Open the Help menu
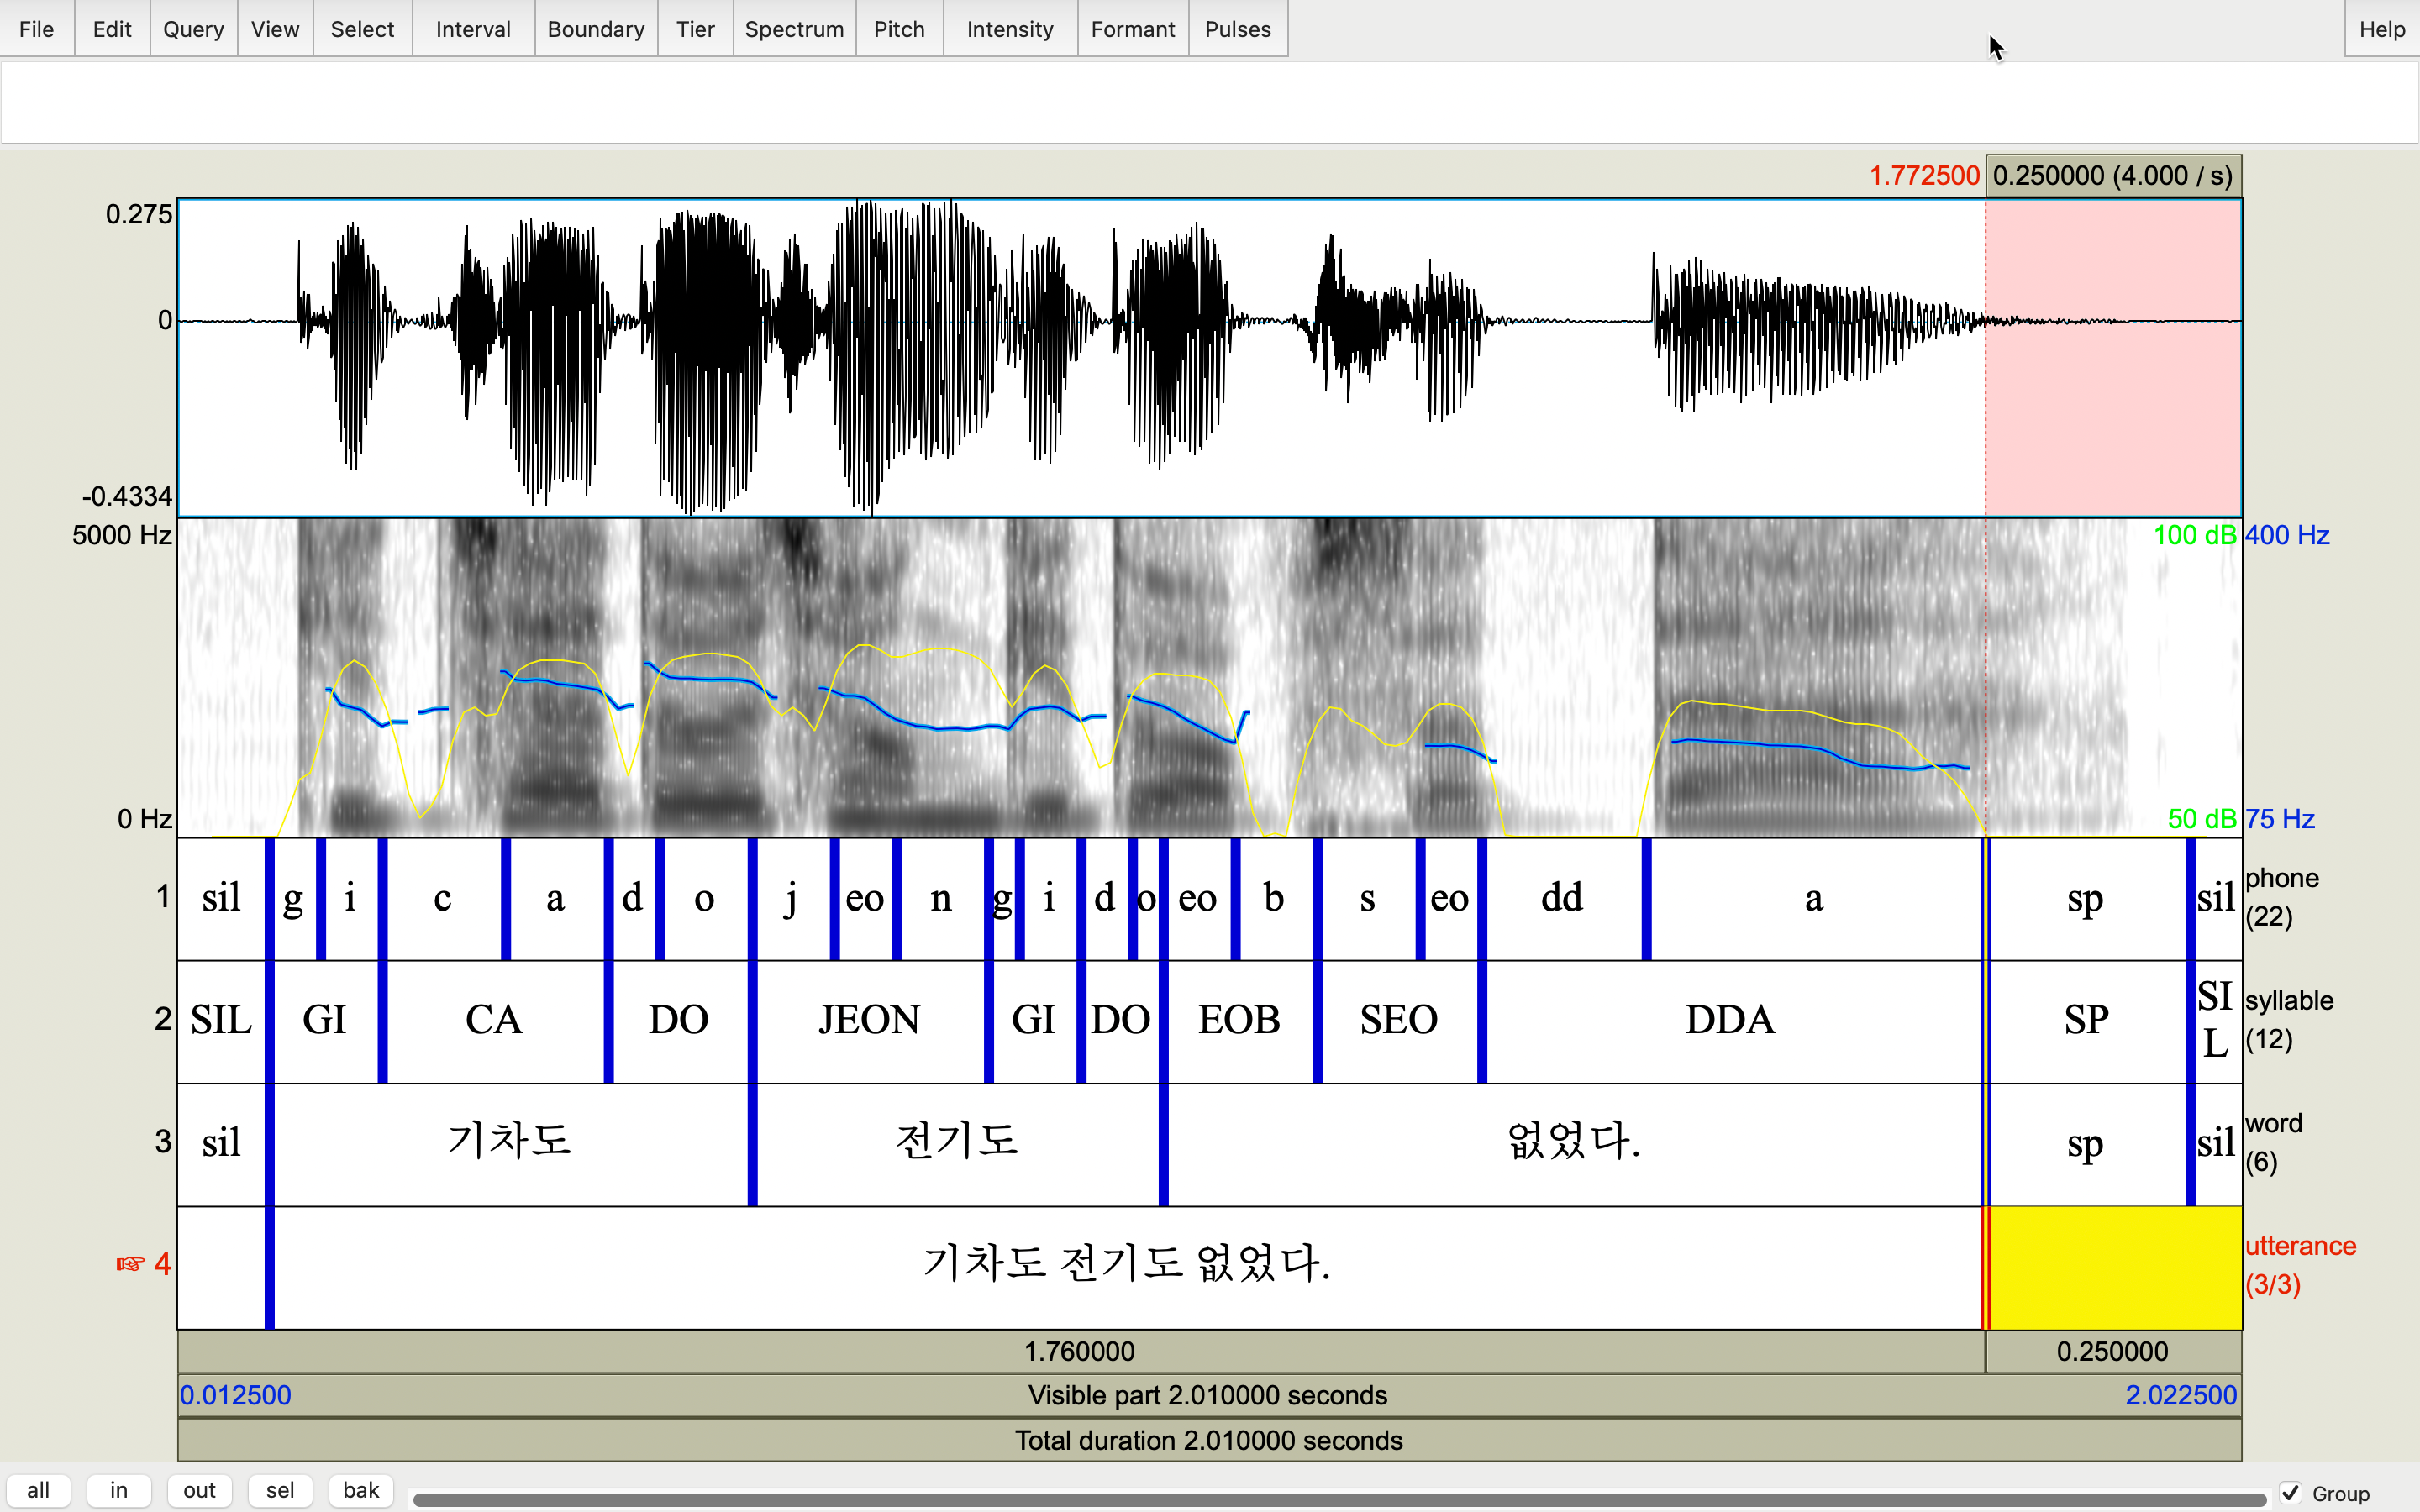The image size is (2420, 1512). [2381, 29]
